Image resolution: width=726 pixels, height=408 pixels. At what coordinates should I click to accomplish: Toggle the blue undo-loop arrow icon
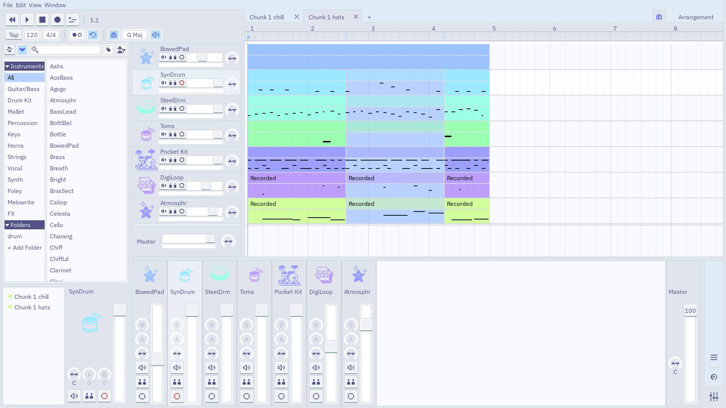[93, 35]
